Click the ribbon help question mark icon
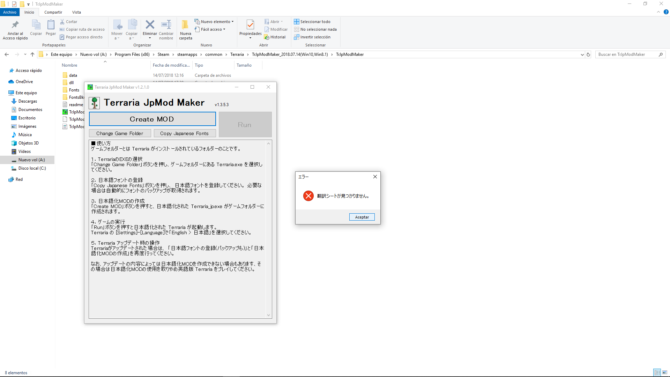This screenshot has width=670, height=377. [666, 12]
